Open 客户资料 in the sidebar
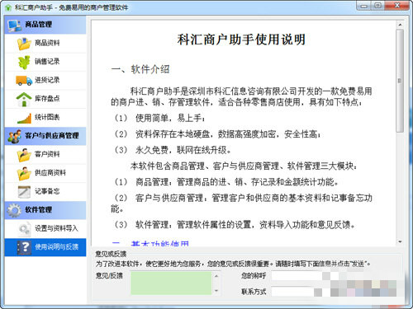This screenshot has width=413, height=309. (45, 155)
